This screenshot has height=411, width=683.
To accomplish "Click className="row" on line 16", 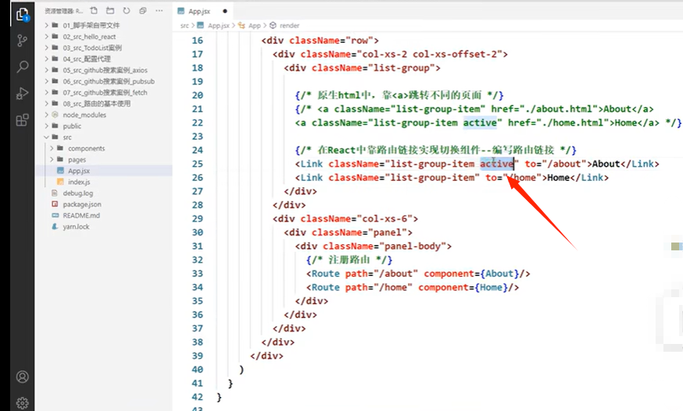I will (x=331, y=41).
